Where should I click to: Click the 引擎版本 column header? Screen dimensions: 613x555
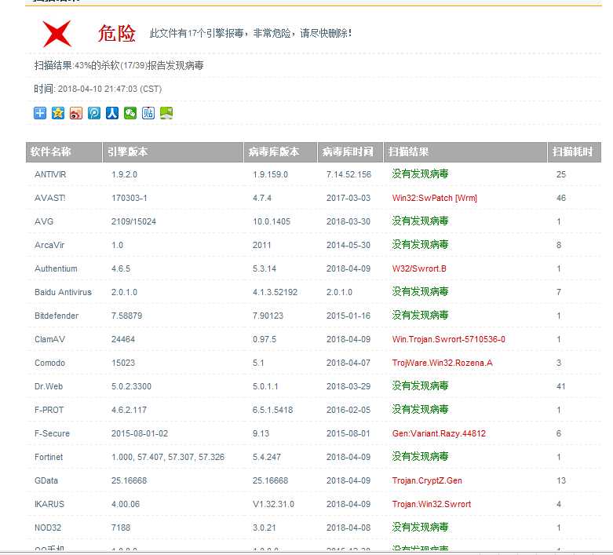tap(173, 152)
